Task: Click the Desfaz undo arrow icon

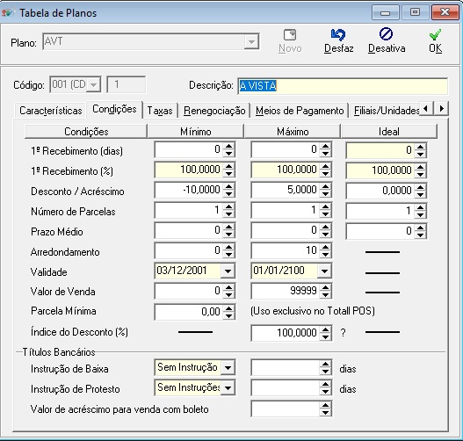Action: 338,35
